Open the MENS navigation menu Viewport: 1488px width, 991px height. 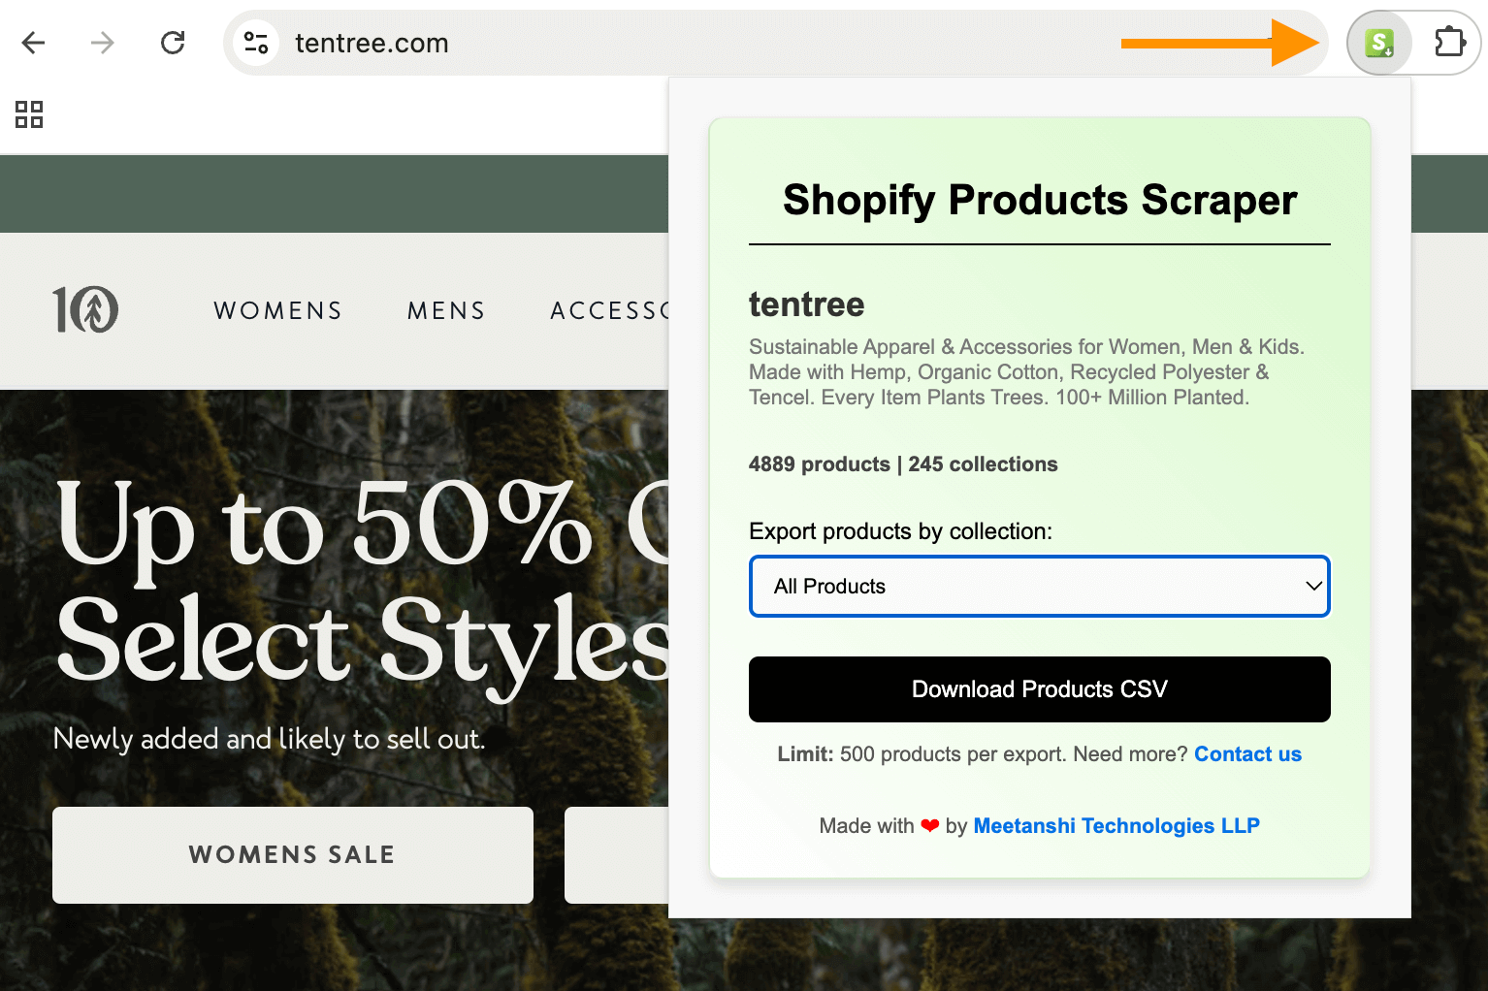446,310
